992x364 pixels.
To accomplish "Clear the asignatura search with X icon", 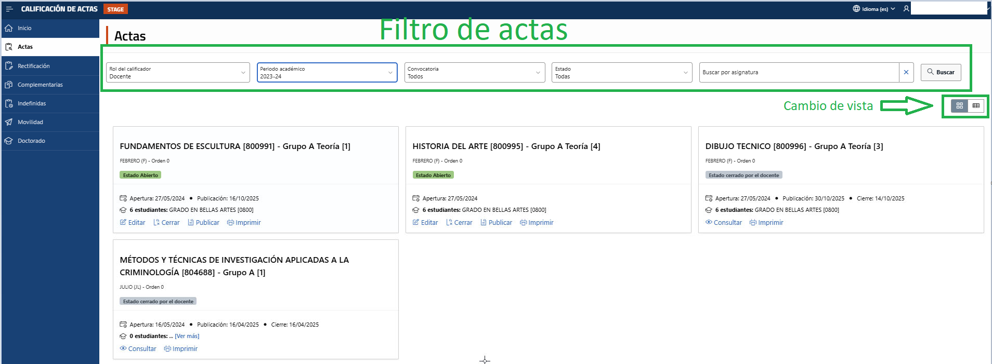I will tap(906, 72).
